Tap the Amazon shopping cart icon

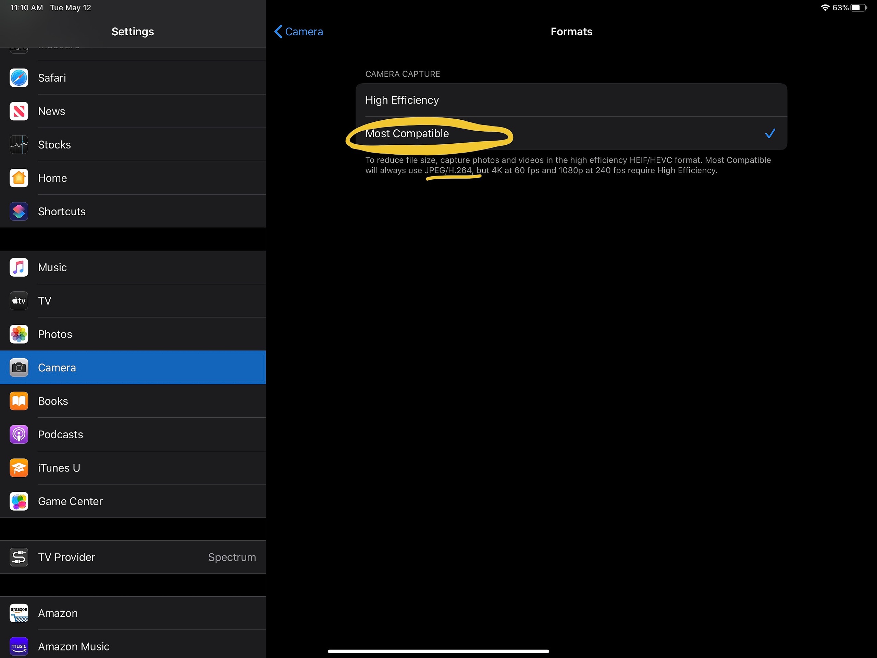[x=18, y=613]
